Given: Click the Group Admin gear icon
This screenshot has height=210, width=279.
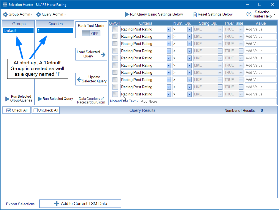Looking at the screenshot, I should click(x=5, y=14).
